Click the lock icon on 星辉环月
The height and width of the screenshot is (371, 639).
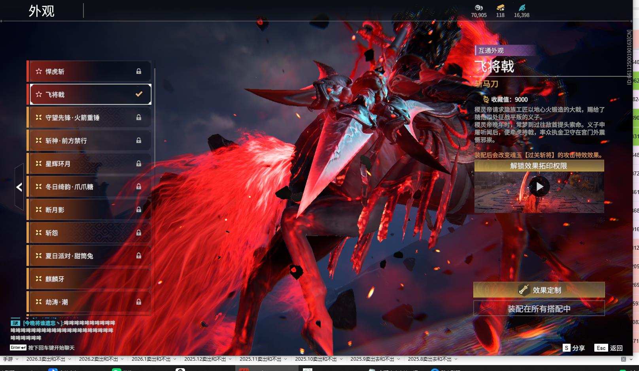pos(139,164)
